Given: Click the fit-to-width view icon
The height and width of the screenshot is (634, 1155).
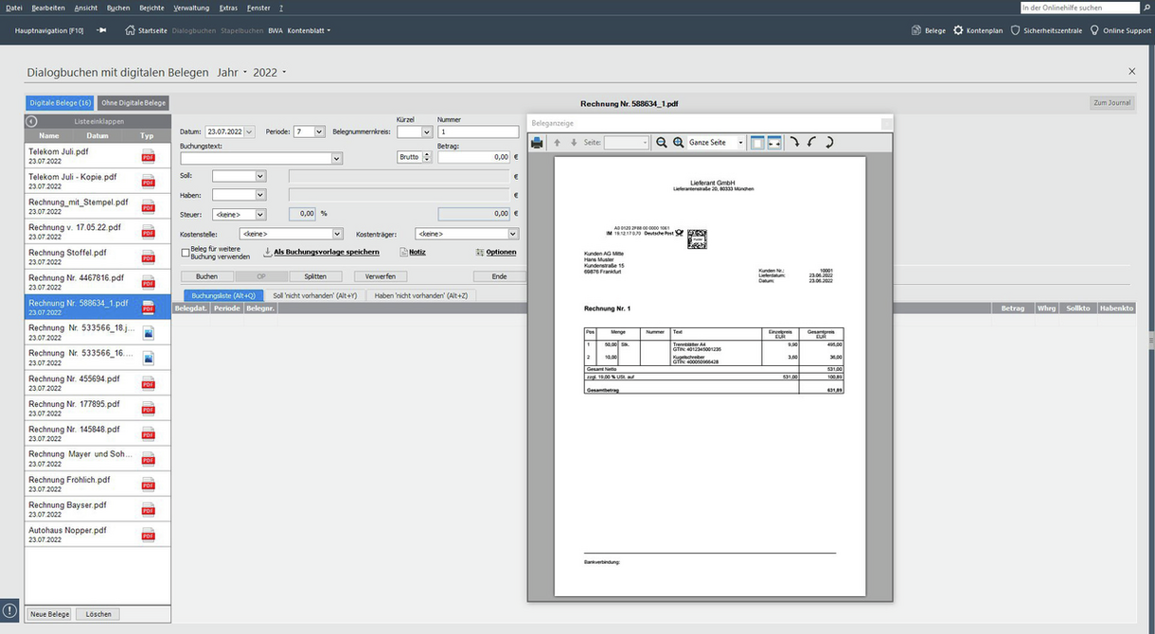Looking at the screenshot, I should (x=773, y=143).
